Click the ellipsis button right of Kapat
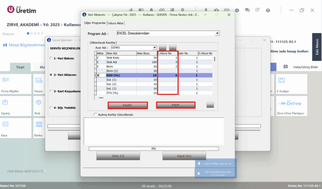 point(210,105)
